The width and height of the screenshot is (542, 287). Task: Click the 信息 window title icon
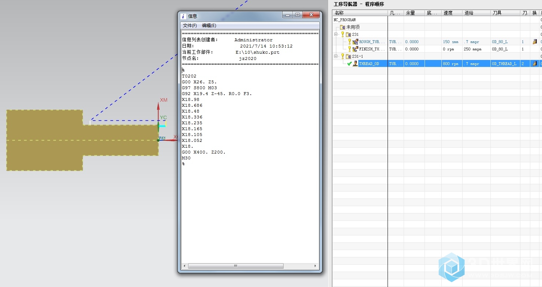click(184, 16)
